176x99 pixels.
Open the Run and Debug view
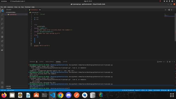[x=2, y=24]
